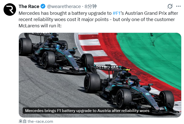Open The Race profile avatar
The image size is (184, 124).
(10, 10)
